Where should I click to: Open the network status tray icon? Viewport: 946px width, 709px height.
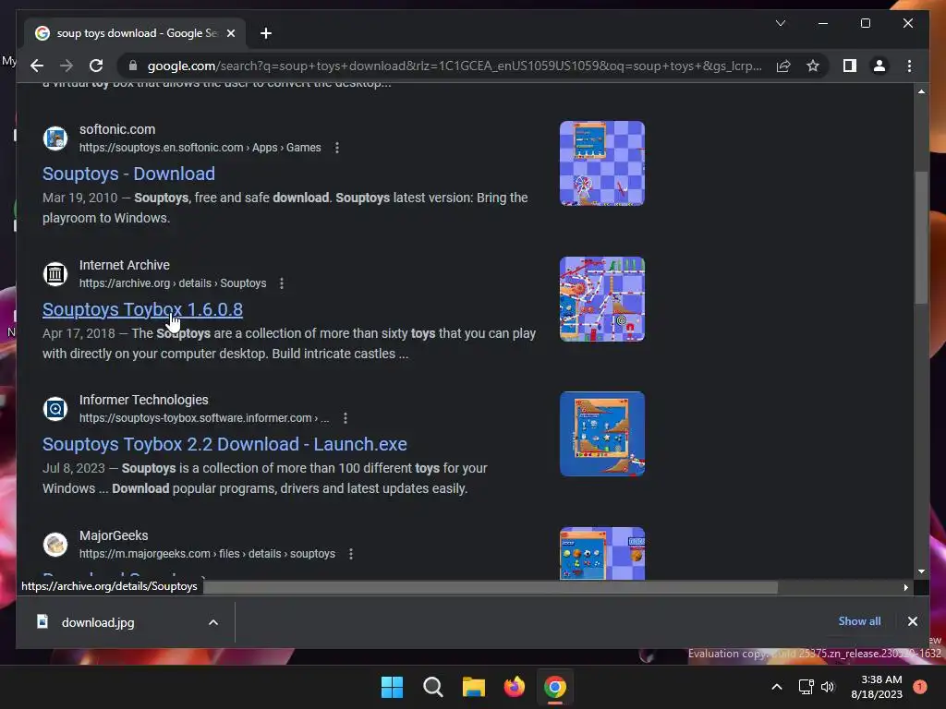coord(806,687)
